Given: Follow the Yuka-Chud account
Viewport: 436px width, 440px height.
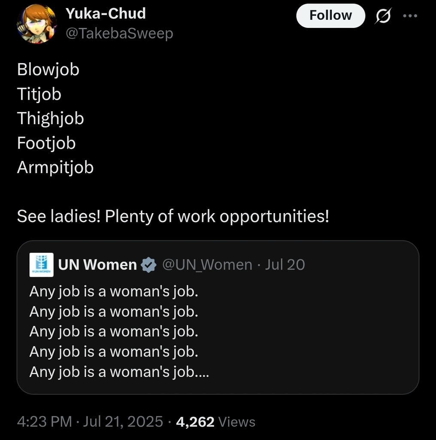Looking at the screenshot, I should 330,16.
